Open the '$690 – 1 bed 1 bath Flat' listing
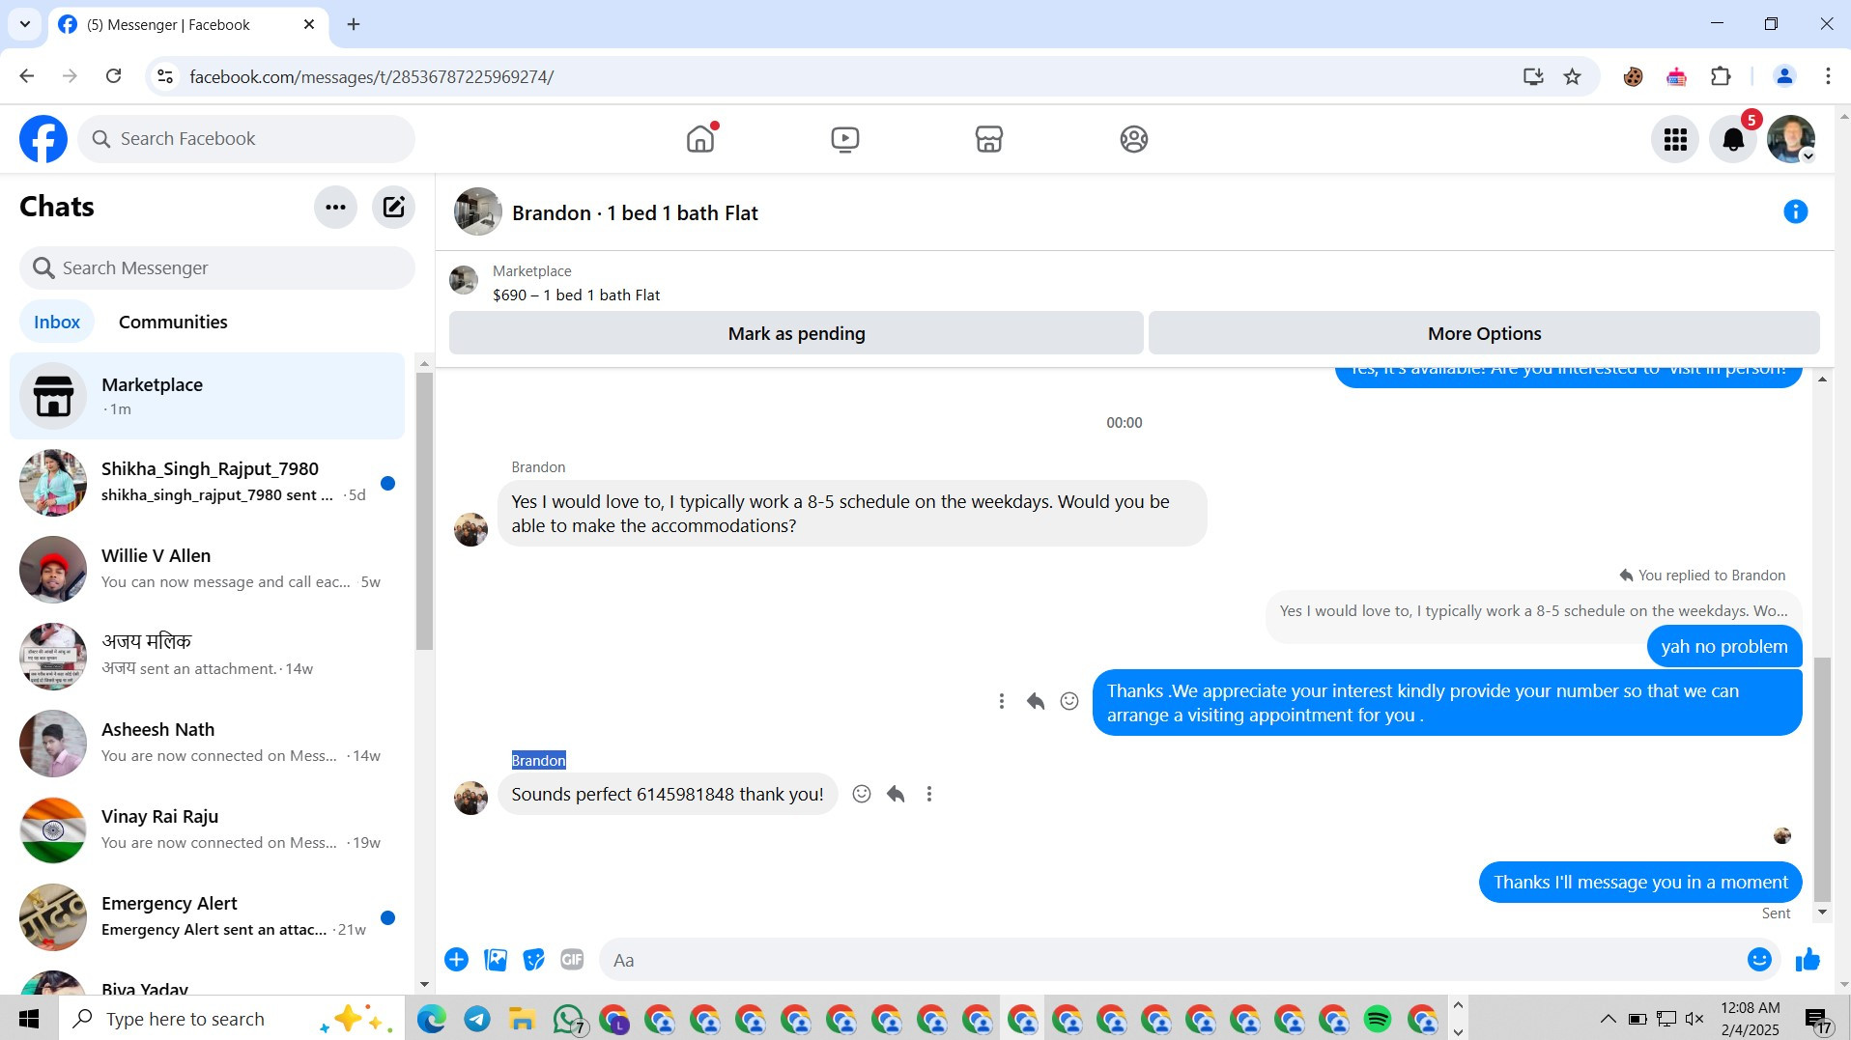Viewport: 1851px width, 1040px height. pyautogui.click(x=577, y=295)
